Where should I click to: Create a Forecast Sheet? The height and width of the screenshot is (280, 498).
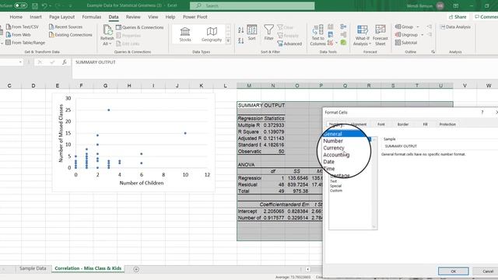[x=381, y=35]
